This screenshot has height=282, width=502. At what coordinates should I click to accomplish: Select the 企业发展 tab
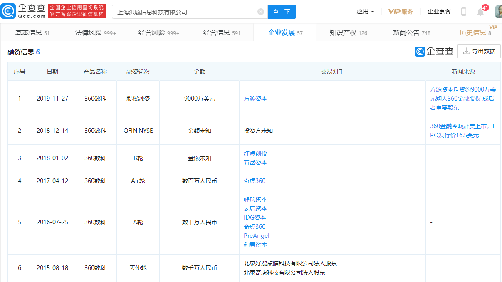point(285,32)
